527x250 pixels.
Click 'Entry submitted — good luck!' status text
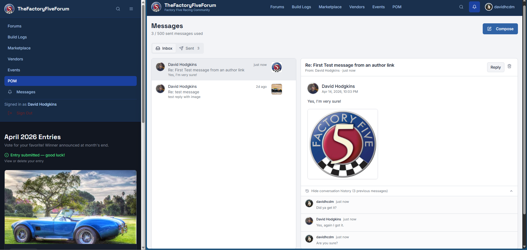[38, 155]
